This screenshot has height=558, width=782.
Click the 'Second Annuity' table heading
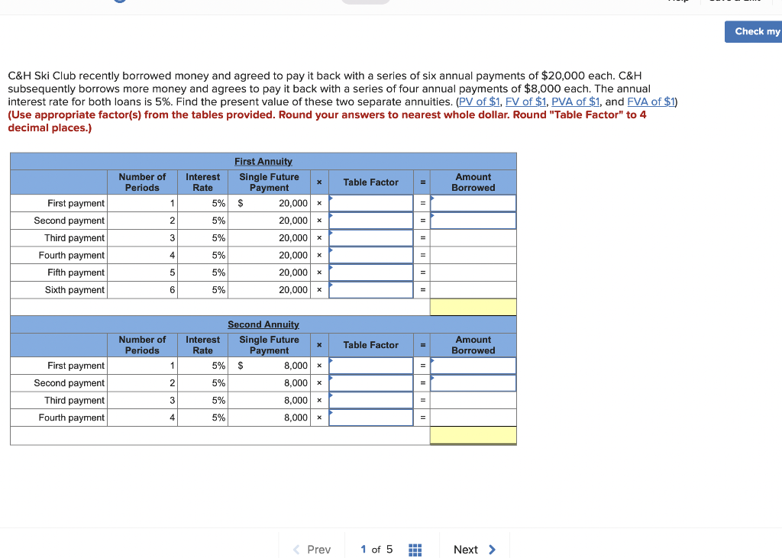(263, 324)
